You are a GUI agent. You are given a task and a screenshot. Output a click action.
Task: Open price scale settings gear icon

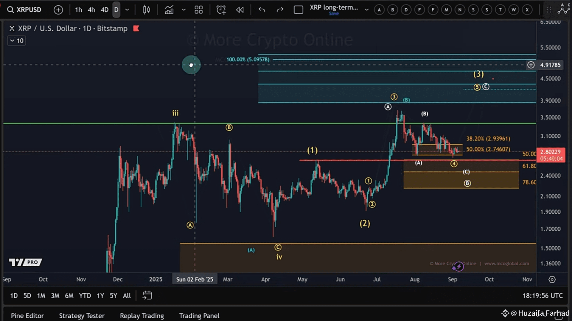552,279
